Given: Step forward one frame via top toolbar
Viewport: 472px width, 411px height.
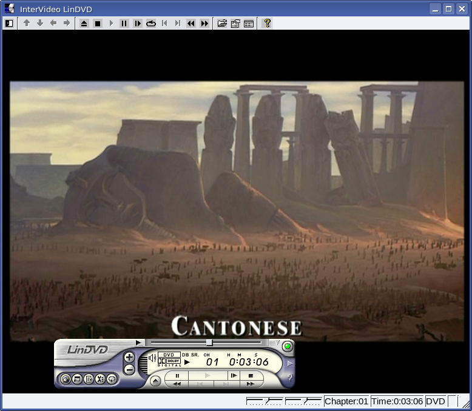Looking at the screenshot, I should tap(138, 23).
